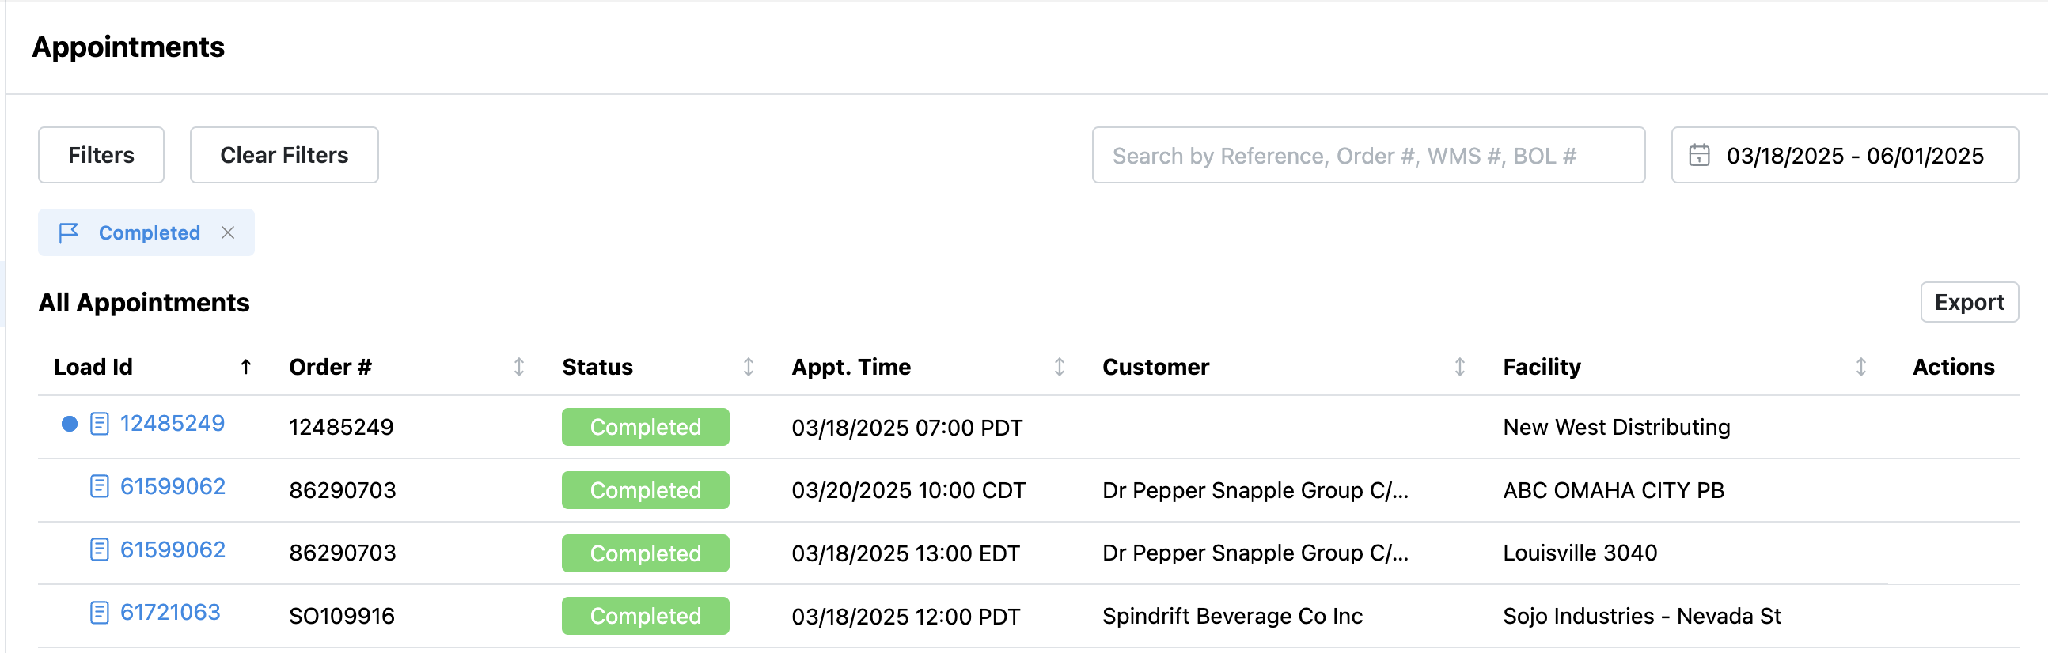Image resolution: width=2048 pixels, height=653 pixels.
Task: Focus the Search by Reference input field
Action: click(1368, 155)
